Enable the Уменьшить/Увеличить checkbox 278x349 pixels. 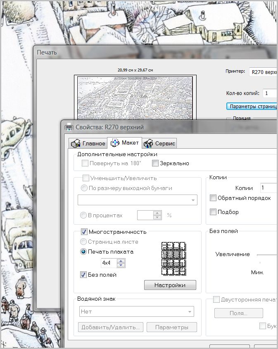(86, 178)
